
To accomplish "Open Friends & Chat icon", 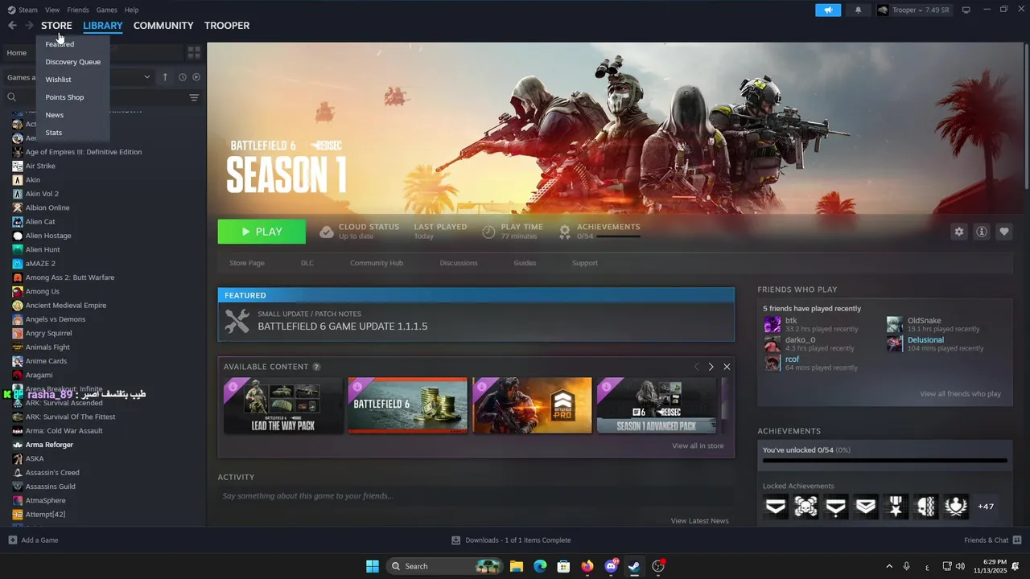I will [x=1017, y=540].
